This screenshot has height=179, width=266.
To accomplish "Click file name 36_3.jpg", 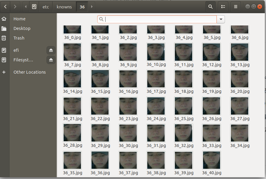I will 156,37.
